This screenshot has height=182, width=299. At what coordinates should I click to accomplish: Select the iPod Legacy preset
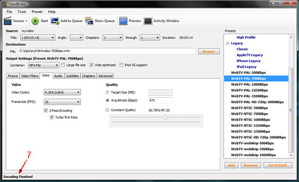coord(247,67)
